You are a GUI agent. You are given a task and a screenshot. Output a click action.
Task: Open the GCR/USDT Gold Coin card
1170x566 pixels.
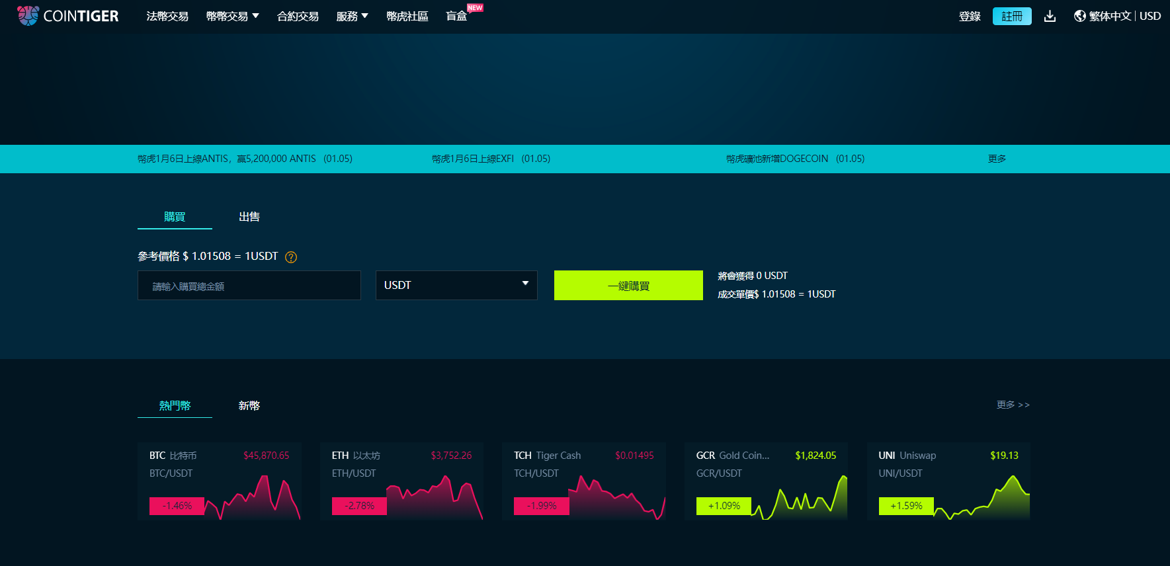767,481
